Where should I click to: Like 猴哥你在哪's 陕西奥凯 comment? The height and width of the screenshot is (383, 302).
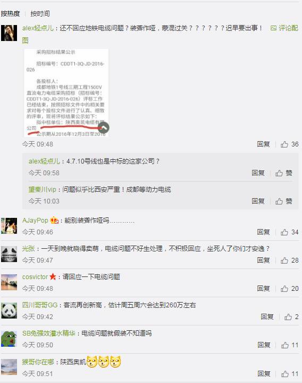coord(290,374)
